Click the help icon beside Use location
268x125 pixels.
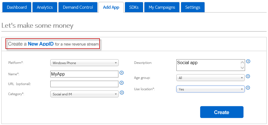click(248, 88)
